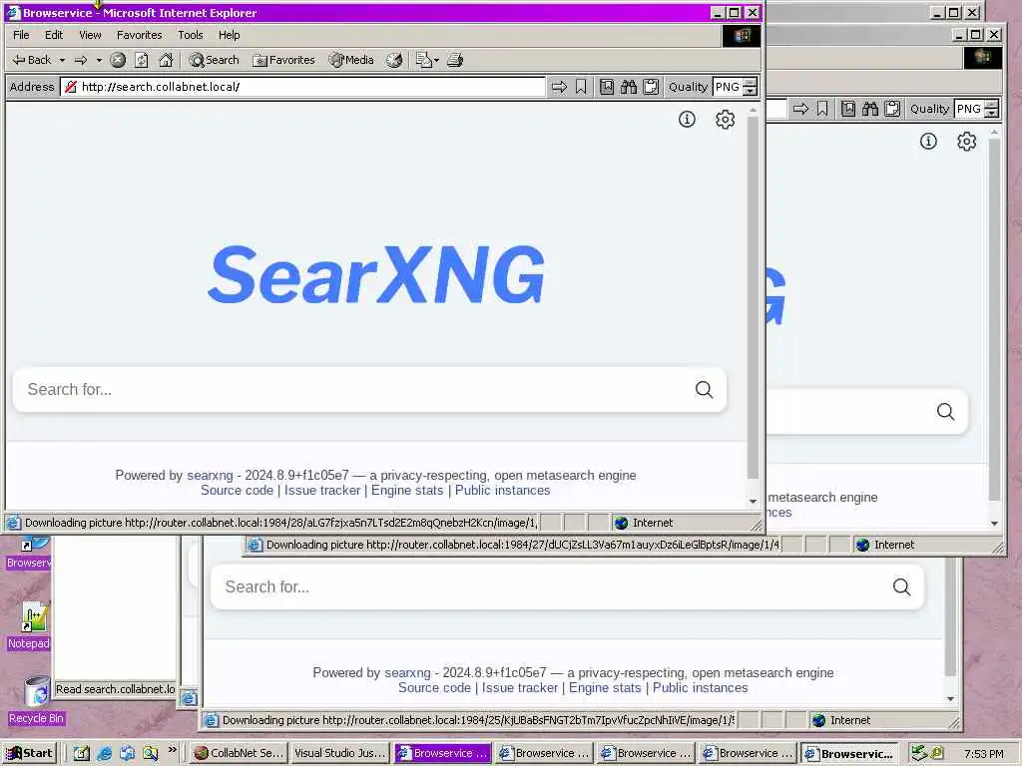Click the Go arrow beside address bar
The height and width of the screenshot is (766, 1022).
(x=559, y=87)
